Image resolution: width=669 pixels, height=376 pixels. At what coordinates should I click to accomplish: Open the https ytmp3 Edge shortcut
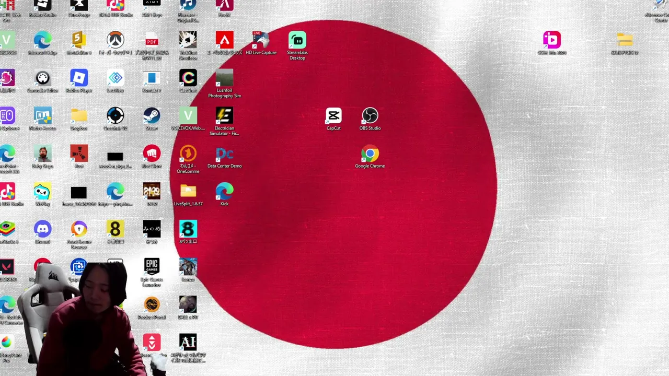click(116, 191)
